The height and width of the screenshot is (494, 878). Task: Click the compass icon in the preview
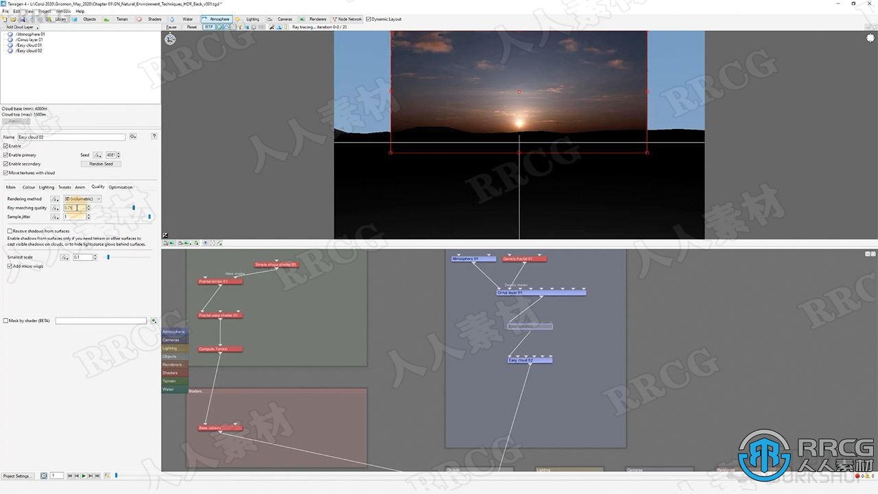pos(170,39)
